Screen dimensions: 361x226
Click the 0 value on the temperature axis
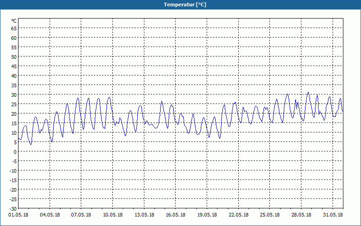[15, 152]
